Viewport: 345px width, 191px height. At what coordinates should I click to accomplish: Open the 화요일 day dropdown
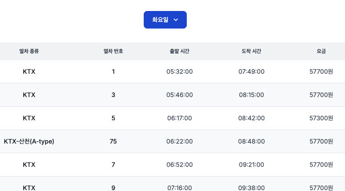click(165, 20)
